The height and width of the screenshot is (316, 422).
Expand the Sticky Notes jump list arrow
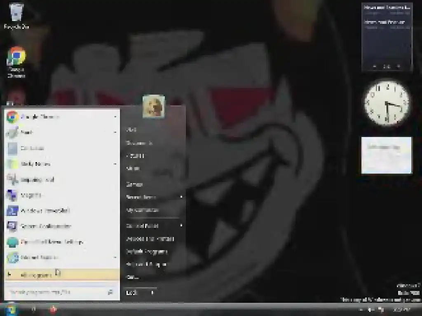115,164
